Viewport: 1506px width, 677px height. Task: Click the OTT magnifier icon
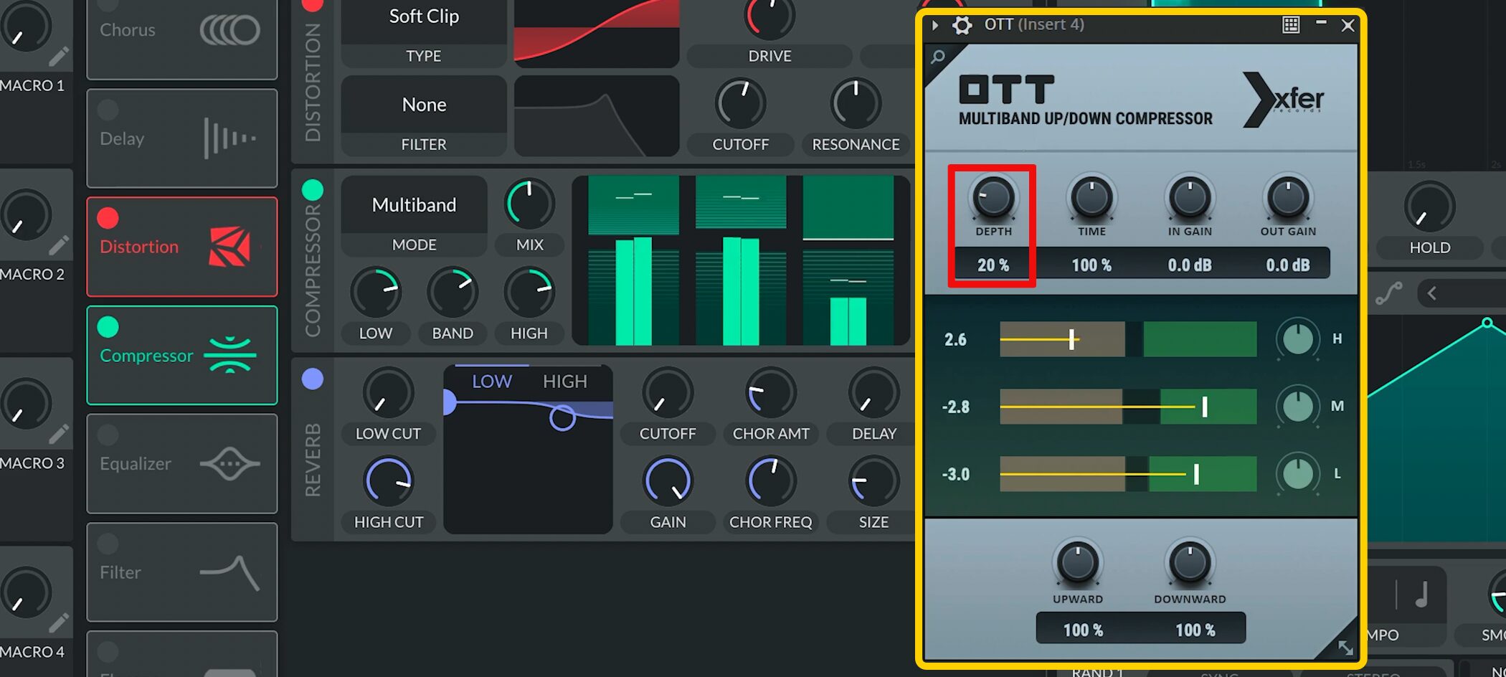[x=938, y=57]
